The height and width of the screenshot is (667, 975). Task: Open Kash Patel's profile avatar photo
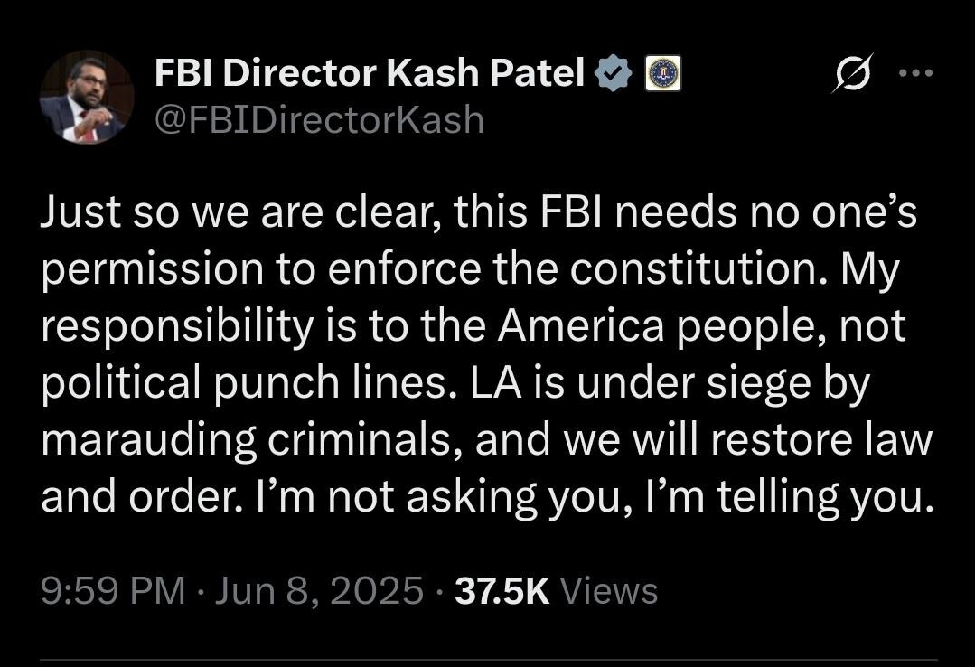point(87,97)
